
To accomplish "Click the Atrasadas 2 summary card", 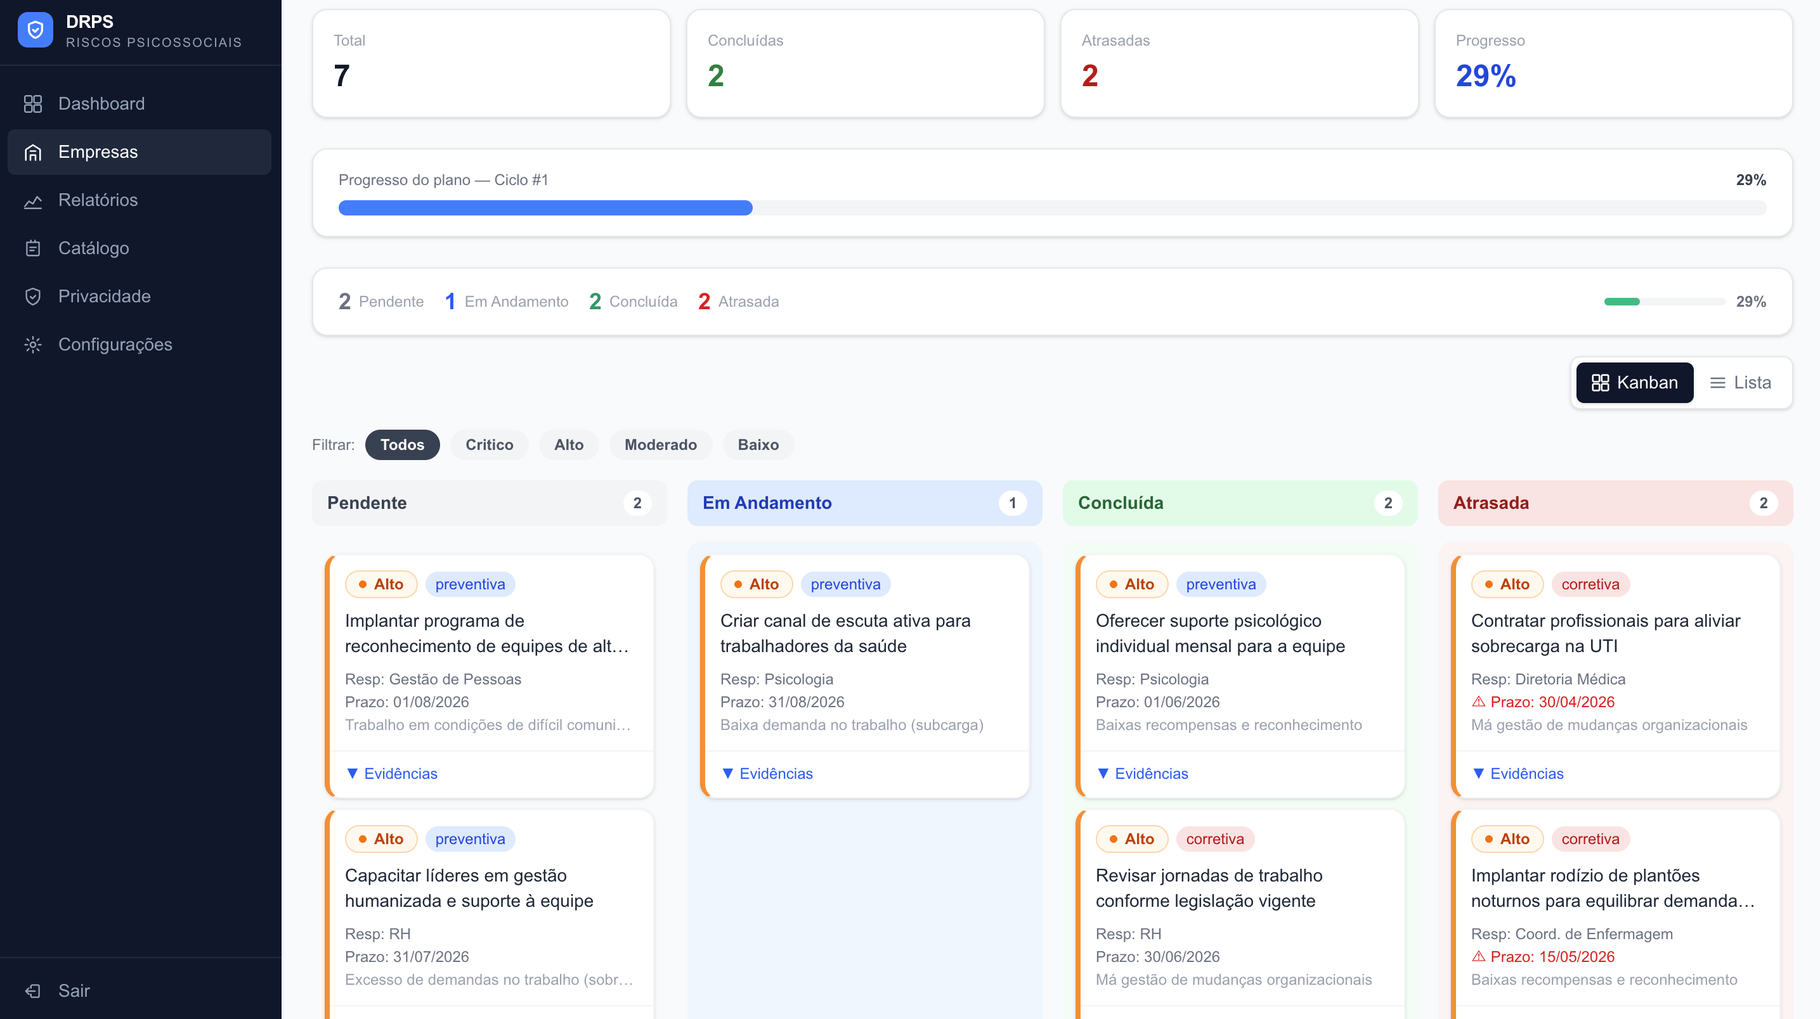I will (1239, 63).
